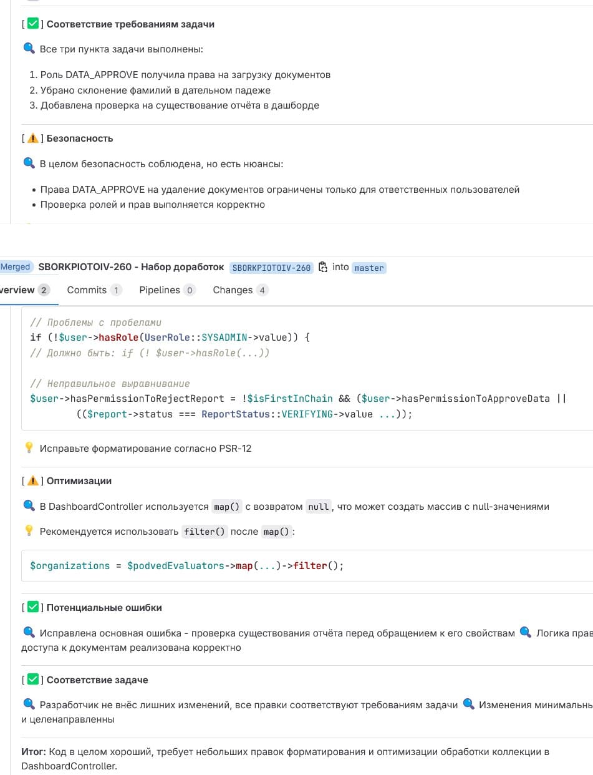This screenshot has height=775, width=593.
Task: Click magnifier icon beside "Все три пункта задачи"
Action: 29,49
